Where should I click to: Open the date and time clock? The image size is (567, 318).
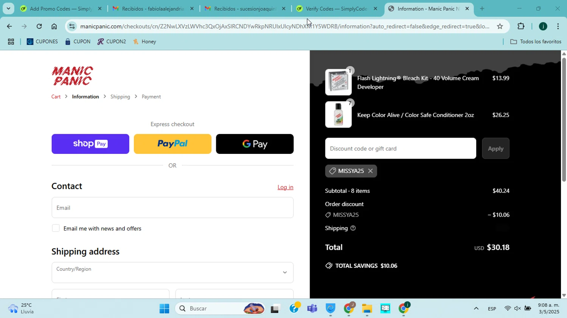coord(548,309)
